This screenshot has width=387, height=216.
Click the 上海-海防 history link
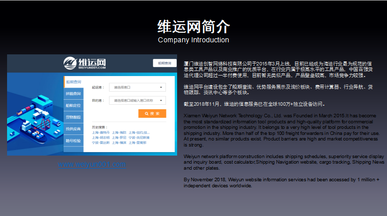tap(119, 132)
